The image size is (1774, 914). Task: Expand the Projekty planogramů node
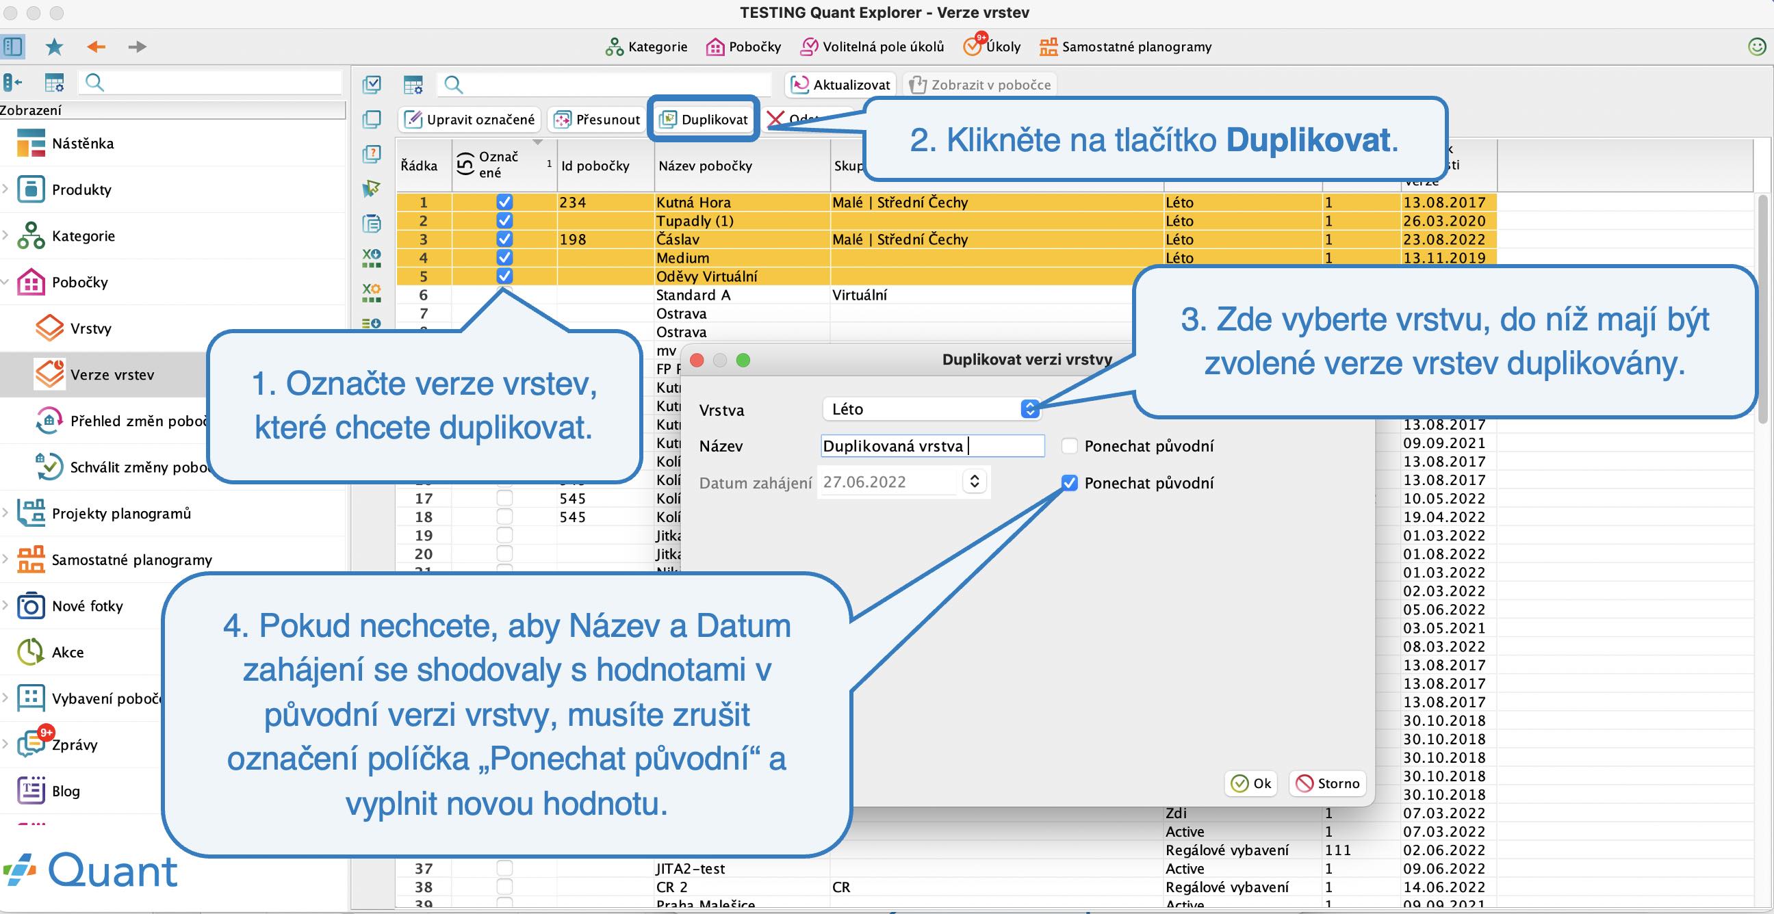coord(5,512)
